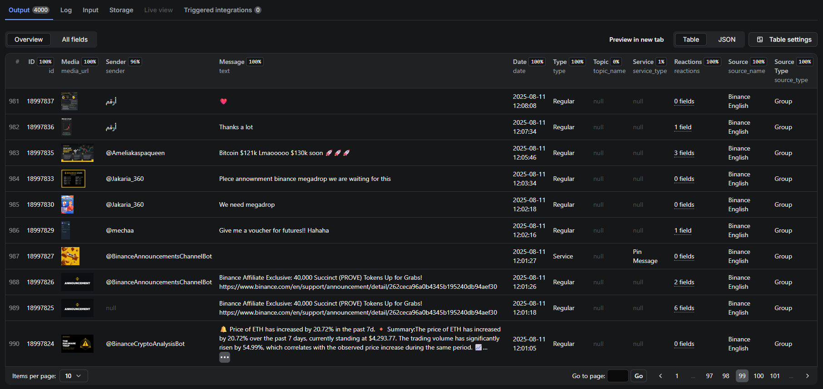The image size is (823, 389).
Task: Click Preview in new tab
Action: 636,39
